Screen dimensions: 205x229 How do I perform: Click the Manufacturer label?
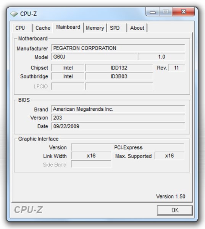click(32, 48)
